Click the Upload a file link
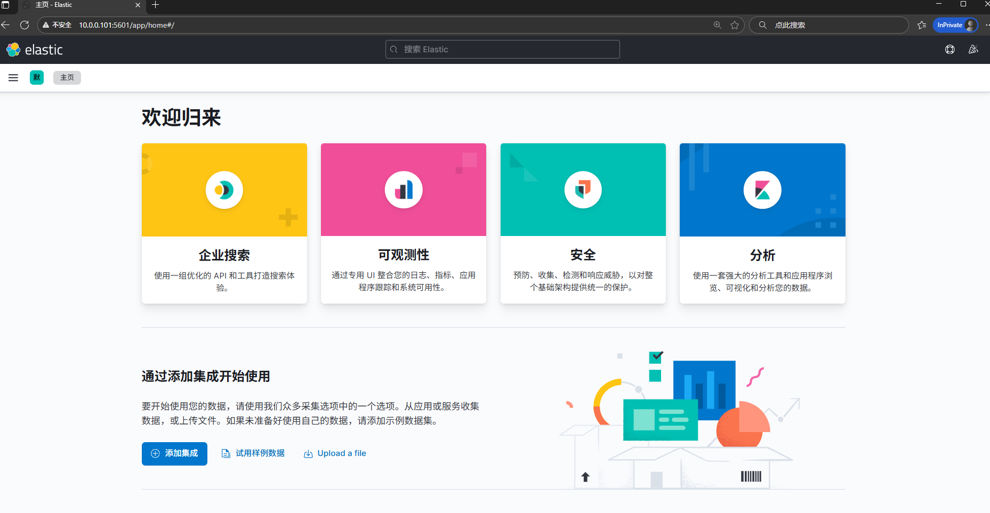The image size is (990, 513). [x=335, y=453]
